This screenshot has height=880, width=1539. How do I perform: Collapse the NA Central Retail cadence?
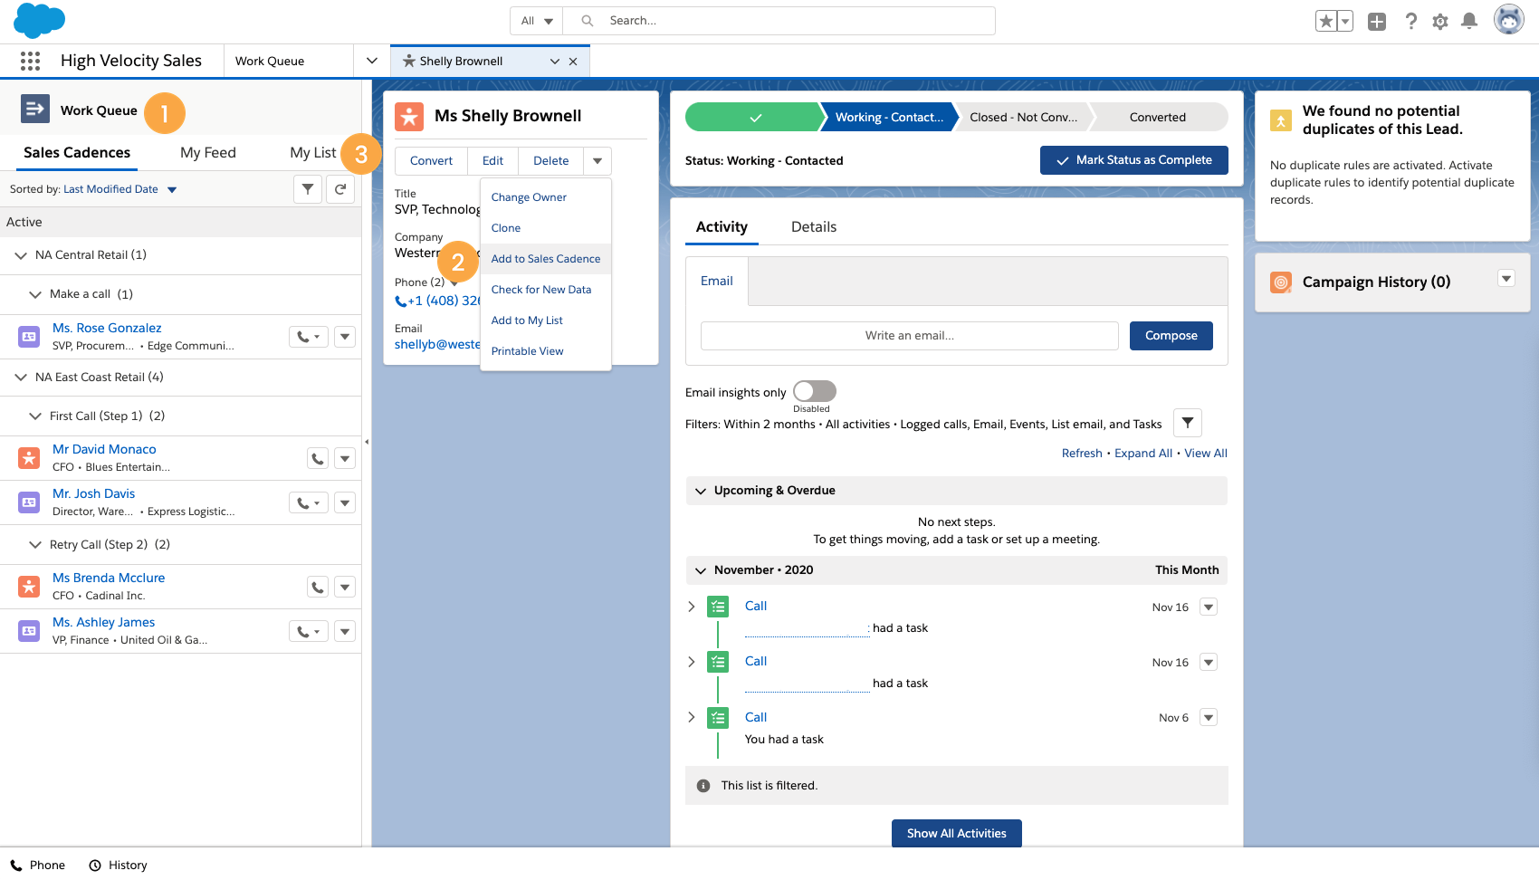[21, 255]
